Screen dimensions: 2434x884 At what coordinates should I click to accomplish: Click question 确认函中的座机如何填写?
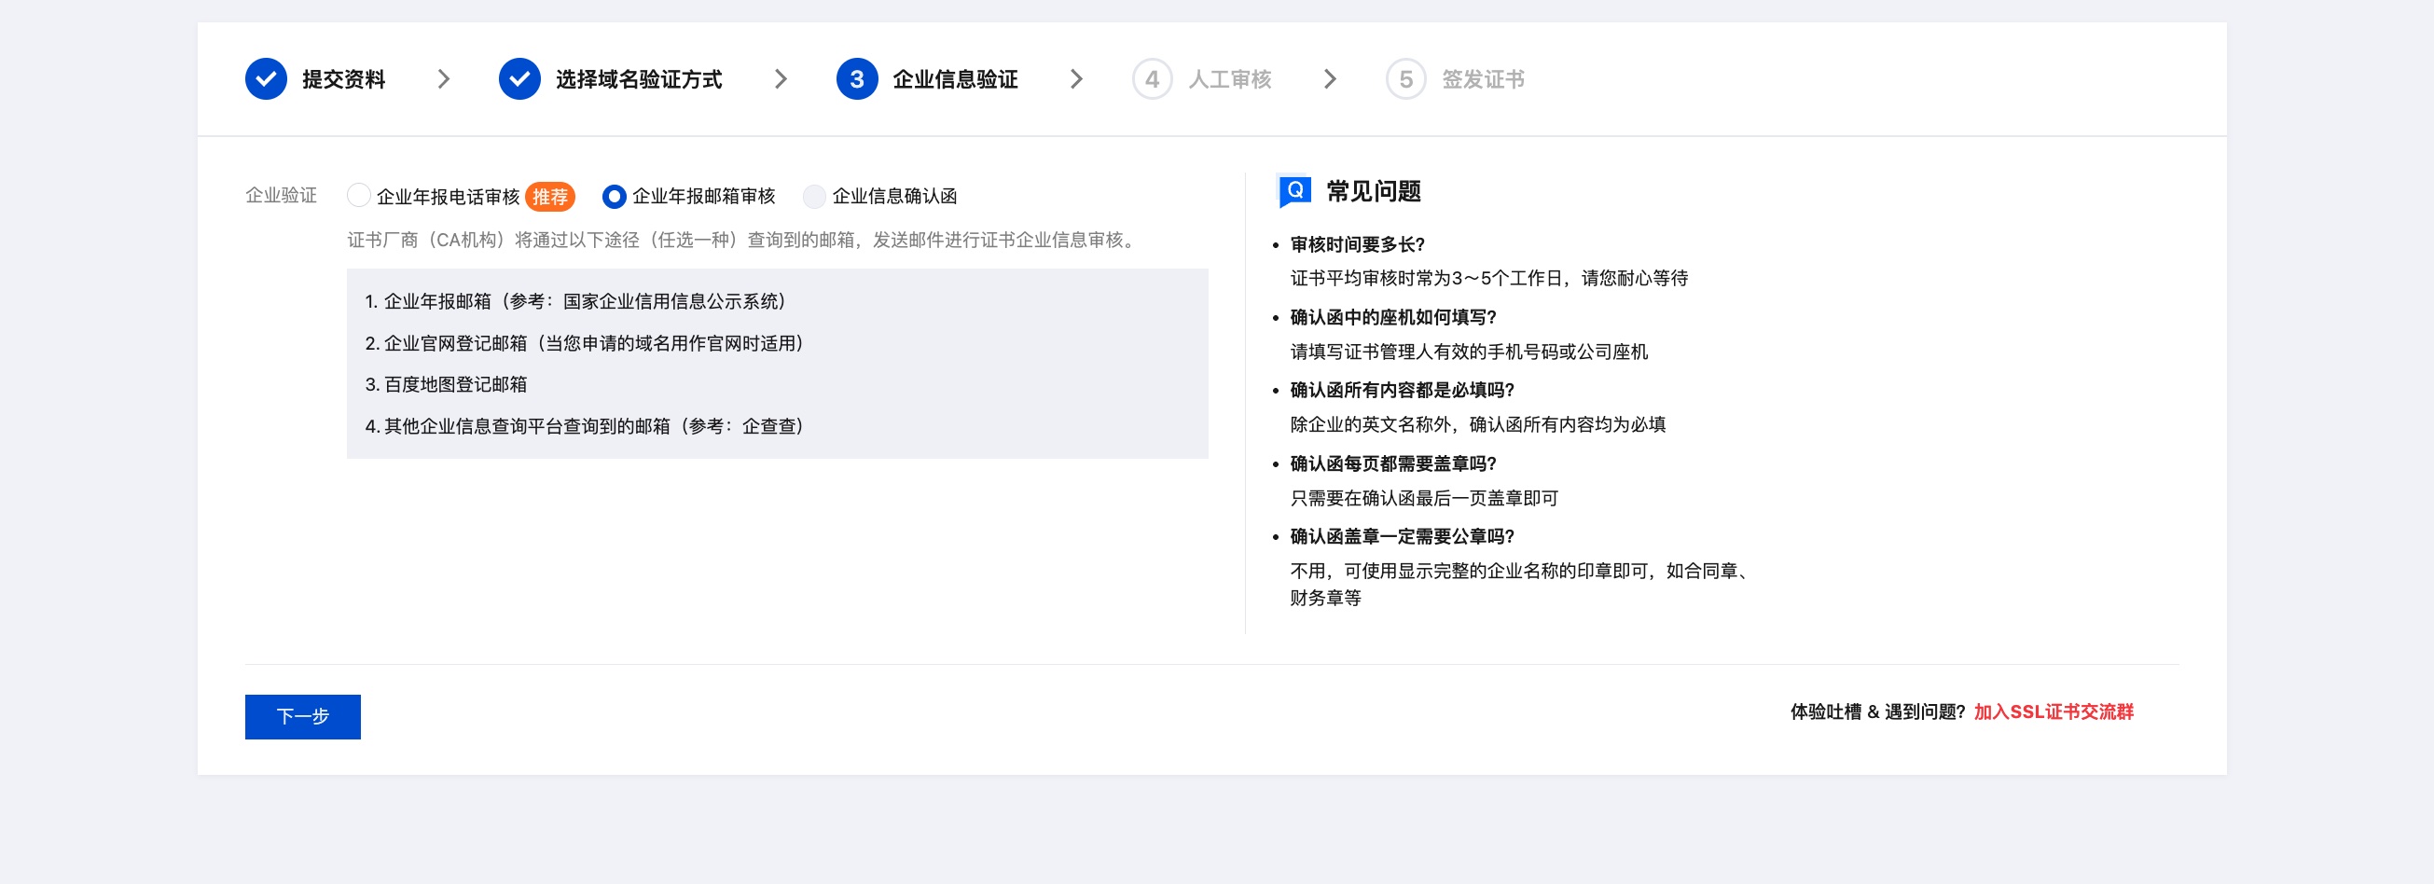click(x=1392, y=317)
